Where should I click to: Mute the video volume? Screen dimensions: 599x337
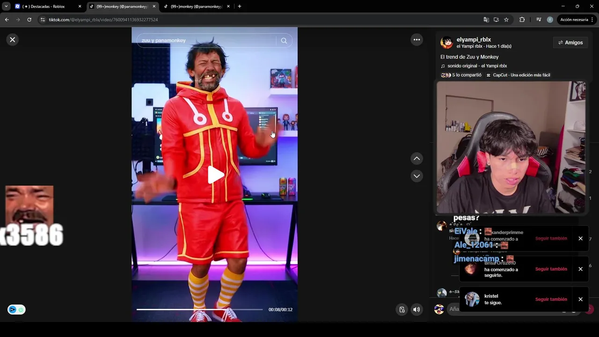(416, 309)
